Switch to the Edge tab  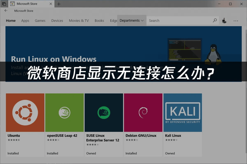pyautogui.click(x=113, y=21)
